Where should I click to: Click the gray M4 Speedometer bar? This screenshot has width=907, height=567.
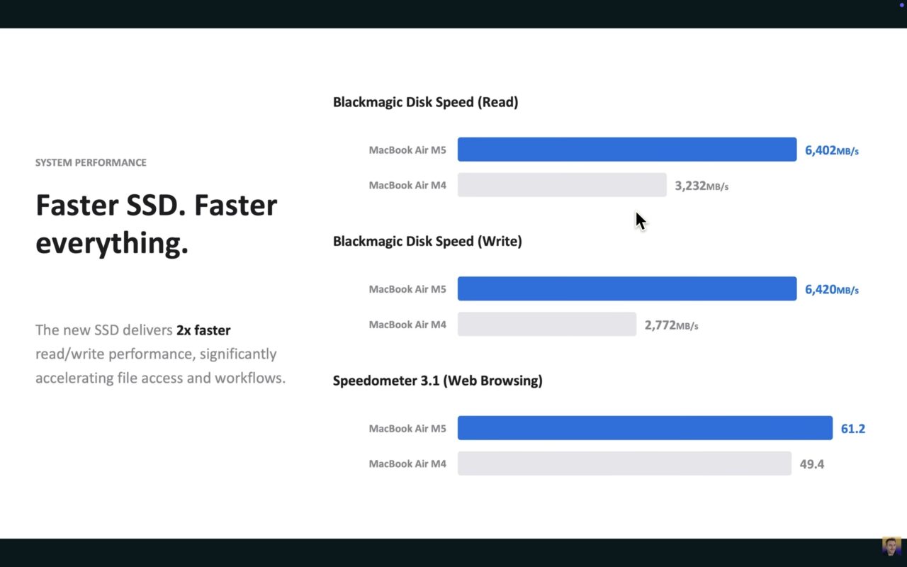(x=624, y=464)
